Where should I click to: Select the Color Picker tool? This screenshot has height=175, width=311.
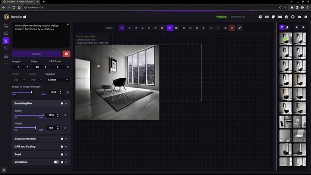tap(155, 28)
